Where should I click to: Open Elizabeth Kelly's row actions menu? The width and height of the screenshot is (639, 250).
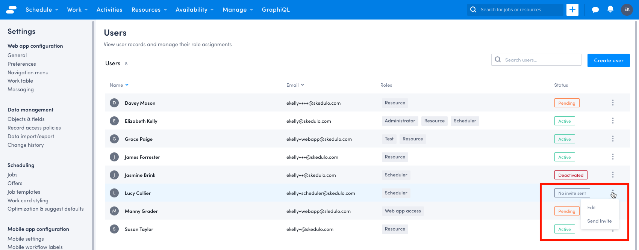613,121
